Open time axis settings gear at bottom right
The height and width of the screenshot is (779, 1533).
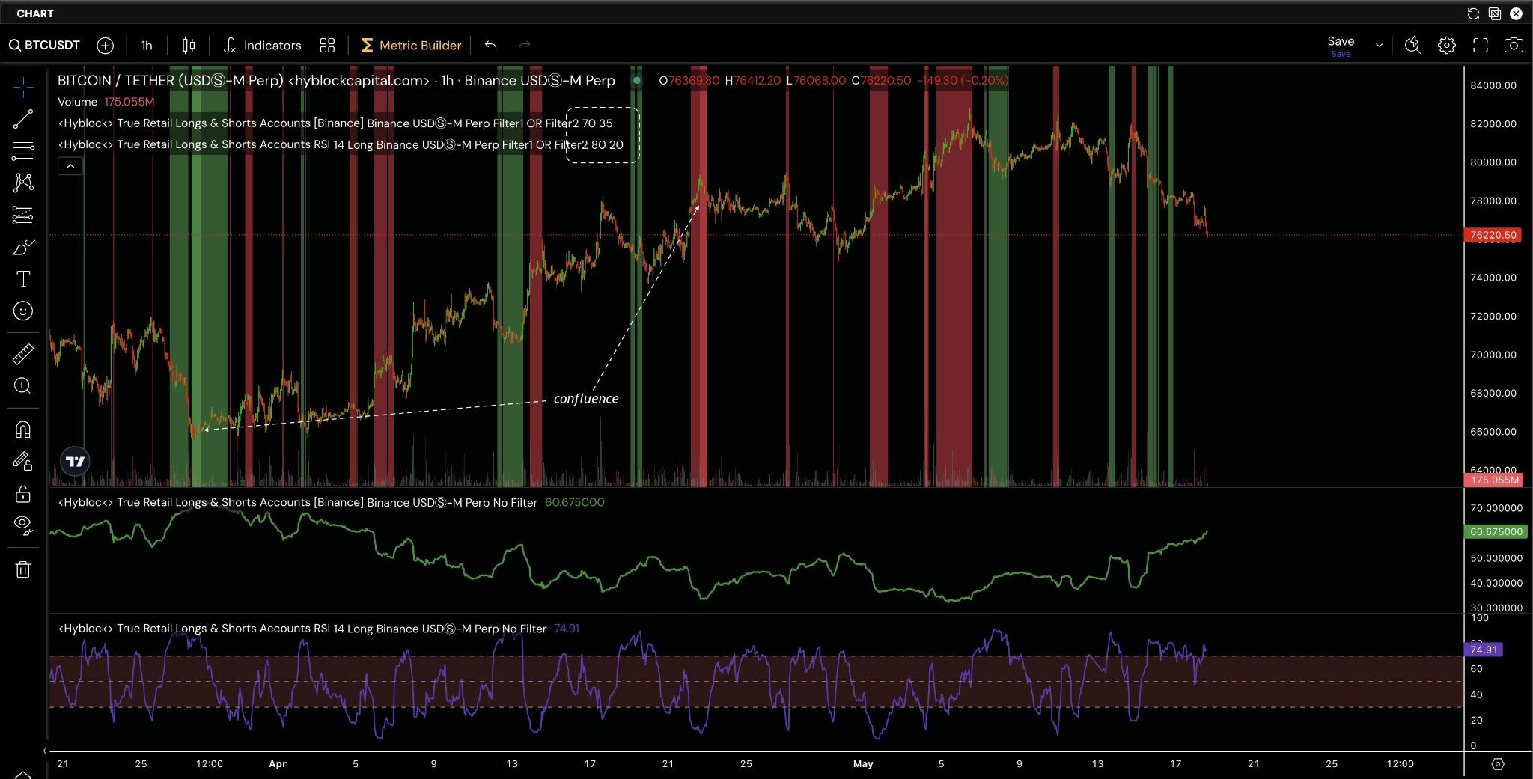point(1498,764)
